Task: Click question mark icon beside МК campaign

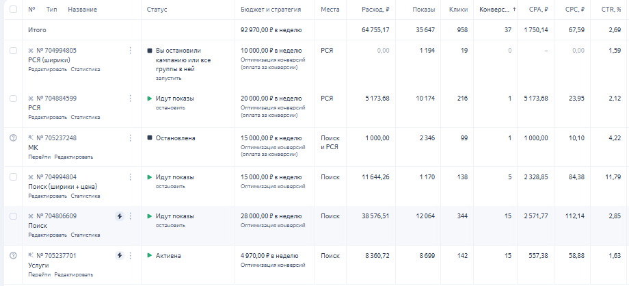Action: click(x=13, y=138)
